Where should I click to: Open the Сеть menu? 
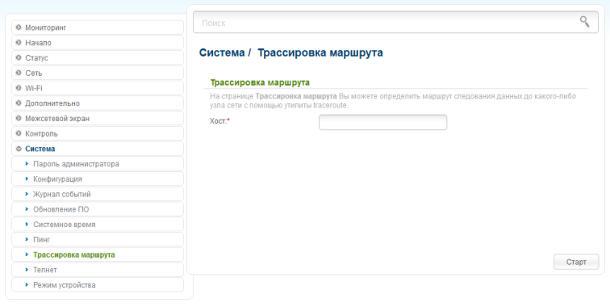(98, 73)
